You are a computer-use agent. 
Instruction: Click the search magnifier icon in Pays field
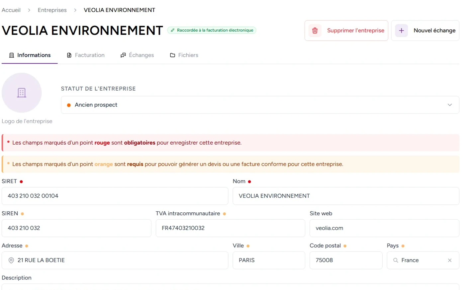pyautogui.click(x=396, y=260)
